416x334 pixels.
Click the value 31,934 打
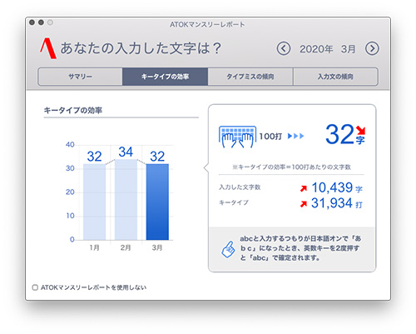coord(337,203)
